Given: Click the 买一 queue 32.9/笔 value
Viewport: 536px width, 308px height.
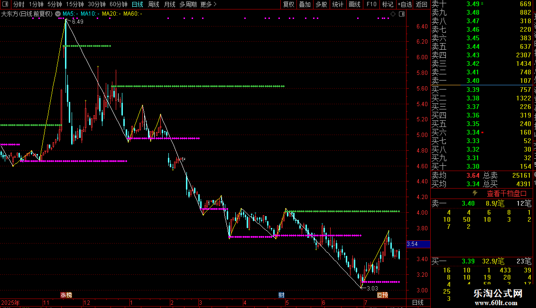Looking at the screenshot, I should [493, 261].
